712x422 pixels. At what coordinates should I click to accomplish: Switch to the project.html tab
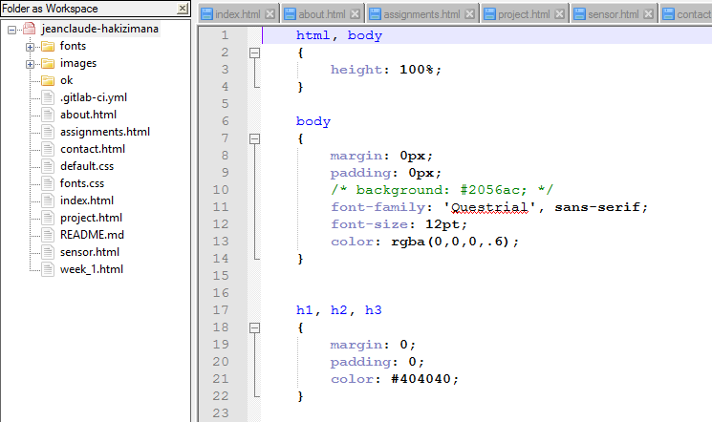524,14
